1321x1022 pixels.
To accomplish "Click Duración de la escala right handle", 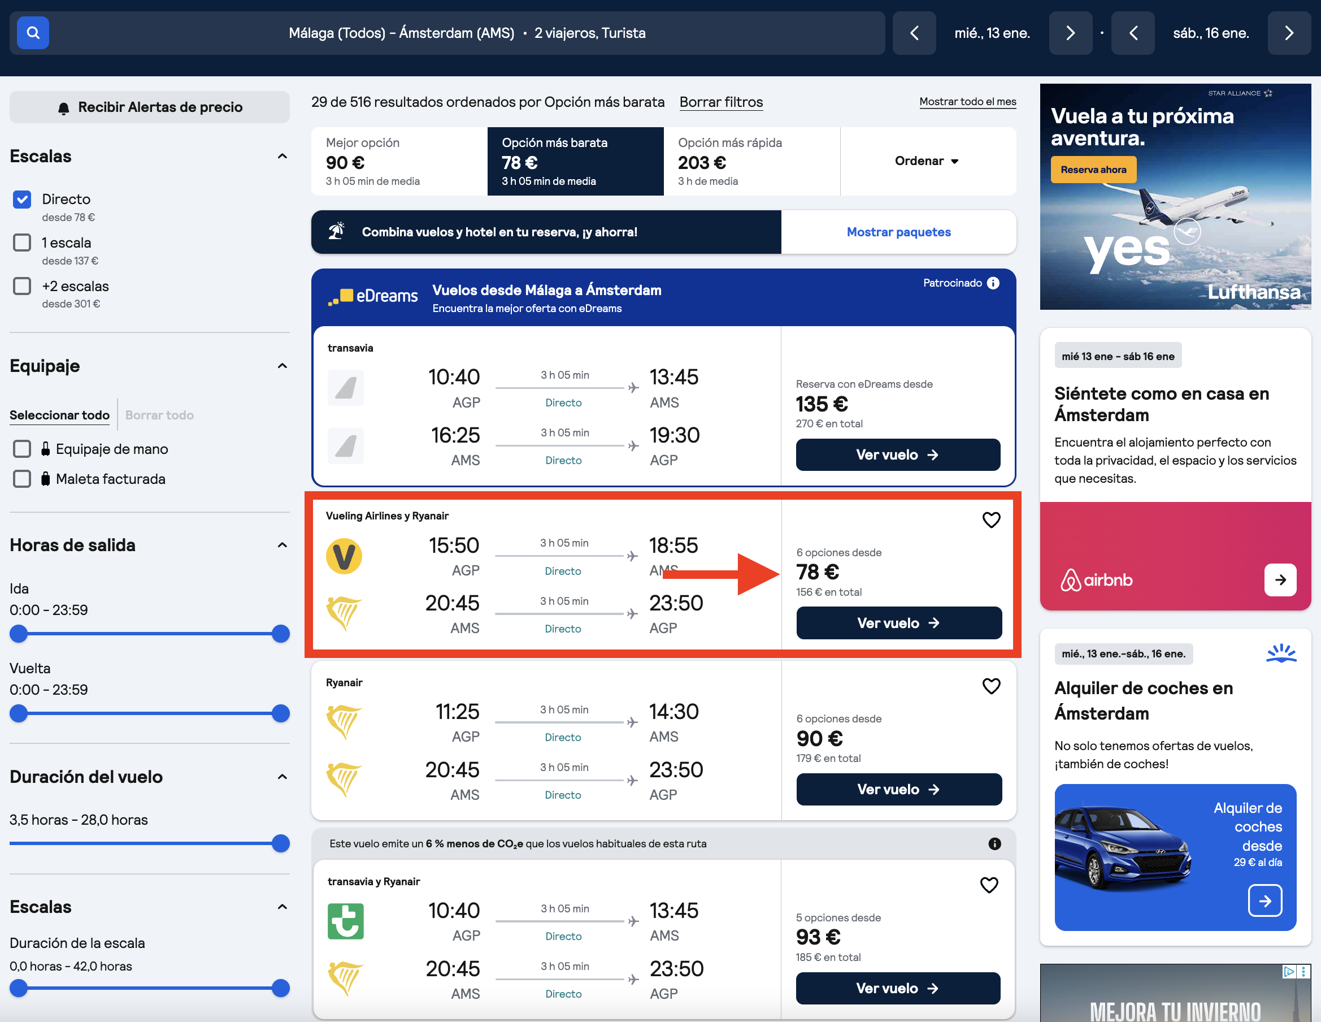I will [281, 988].
